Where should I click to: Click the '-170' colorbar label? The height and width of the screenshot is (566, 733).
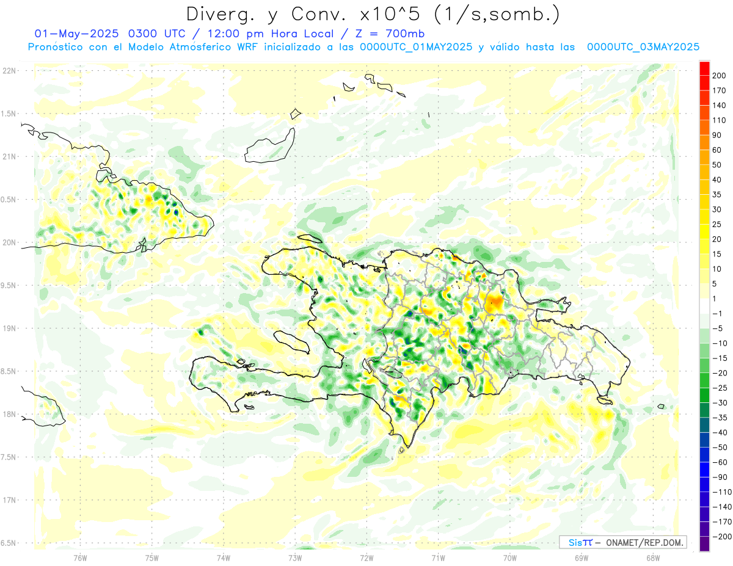tap(723, 521)
